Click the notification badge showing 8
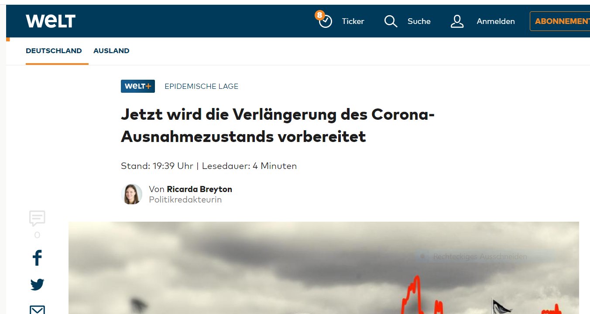This screenshot has width=590, height=314. pos(319,15)
